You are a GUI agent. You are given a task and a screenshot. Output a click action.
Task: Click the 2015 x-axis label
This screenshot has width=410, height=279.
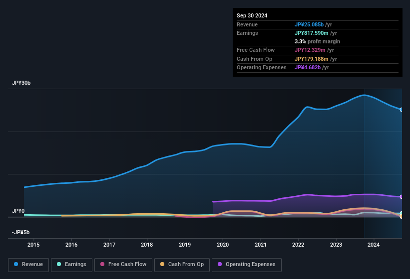tap(33, 245)
